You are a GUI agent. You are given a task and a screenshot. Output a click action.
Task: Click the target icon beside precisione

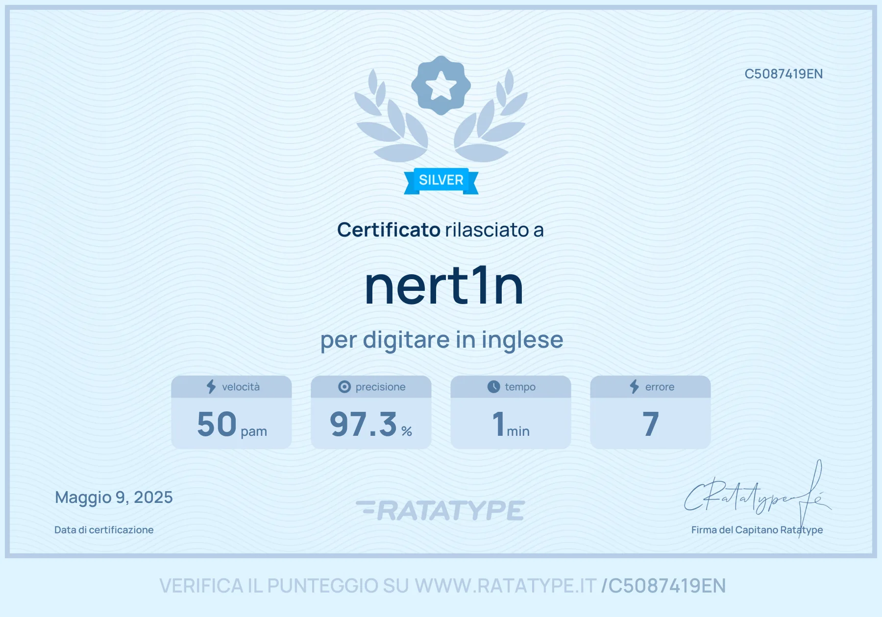[344, 387]
